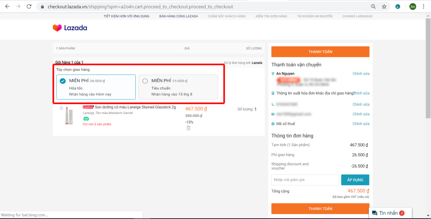Click 'Tạm tính (1 Sản phẩm)' label
The width and height of the screenshot is (431, 219).
[x=290, y=145]
